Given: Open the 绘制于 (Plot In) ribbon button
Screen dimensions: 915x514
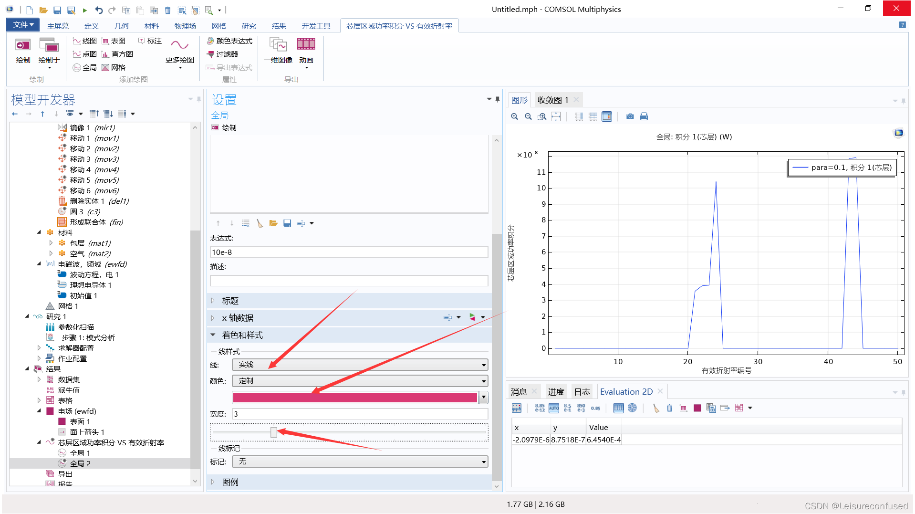Looking at the screenshot, I should 49,52.
